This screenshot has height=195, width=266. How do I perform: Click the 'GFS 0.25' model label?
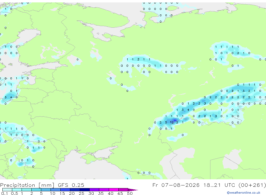(71, 185)
